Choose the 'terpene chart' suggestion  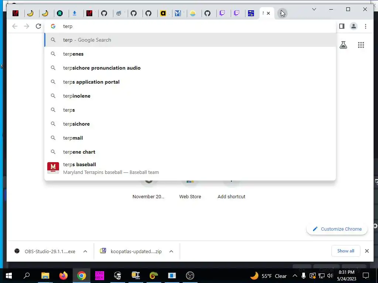point(190,151)
